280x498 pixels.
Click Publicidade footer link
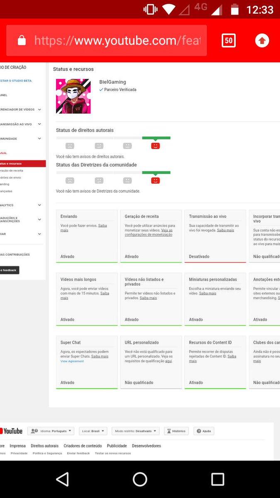[x=117, y=446]
